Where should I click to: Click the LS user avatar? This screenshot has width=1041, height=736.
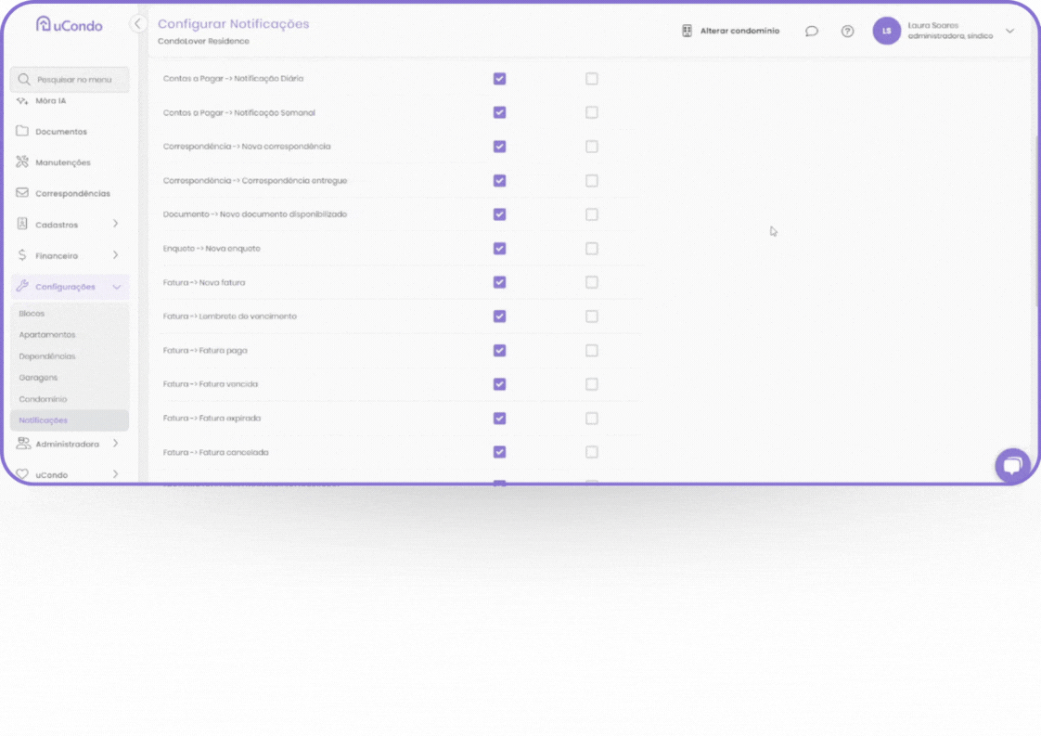[886, 32]
